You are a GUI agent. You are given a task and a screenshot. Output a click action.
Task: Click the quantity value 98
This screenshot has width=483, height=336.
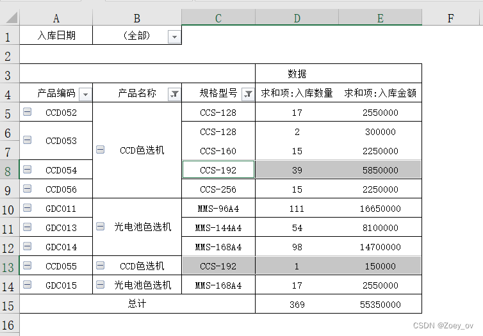[x=297, y=247]
